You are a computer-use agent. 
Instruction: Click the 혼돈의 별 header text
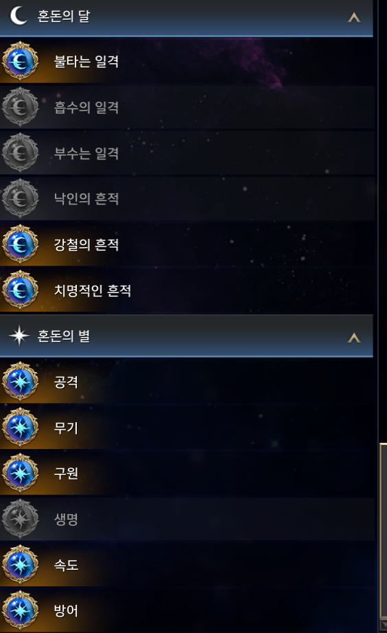[64, 336]
